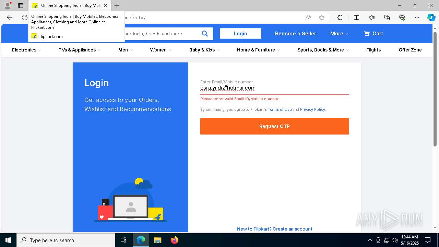Close the Online Shopping India tab

tap(105, 5)
